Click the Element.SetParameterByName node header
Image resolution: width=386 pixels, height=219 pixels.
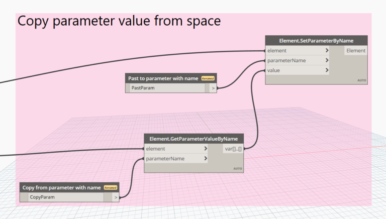pos(316,41)
